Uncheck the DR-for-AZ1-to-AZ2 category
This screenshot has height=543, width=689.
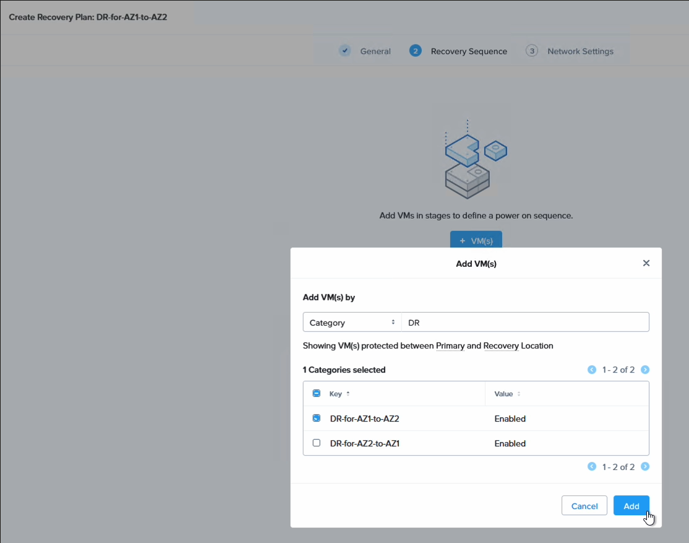click(x=317, y=418)
